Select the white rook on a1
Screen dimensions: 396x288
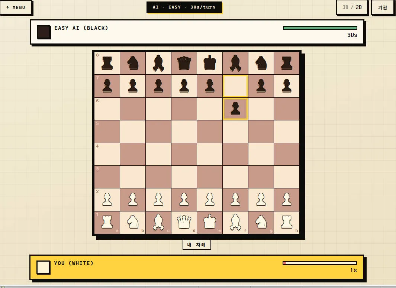(x=107, y=222)
